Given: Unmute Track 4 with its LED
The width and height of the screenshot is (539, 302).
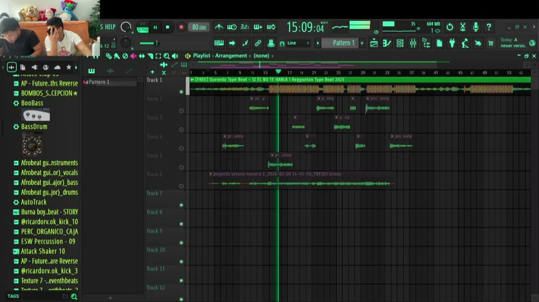Looking at the screenshot, I should 181,148.
